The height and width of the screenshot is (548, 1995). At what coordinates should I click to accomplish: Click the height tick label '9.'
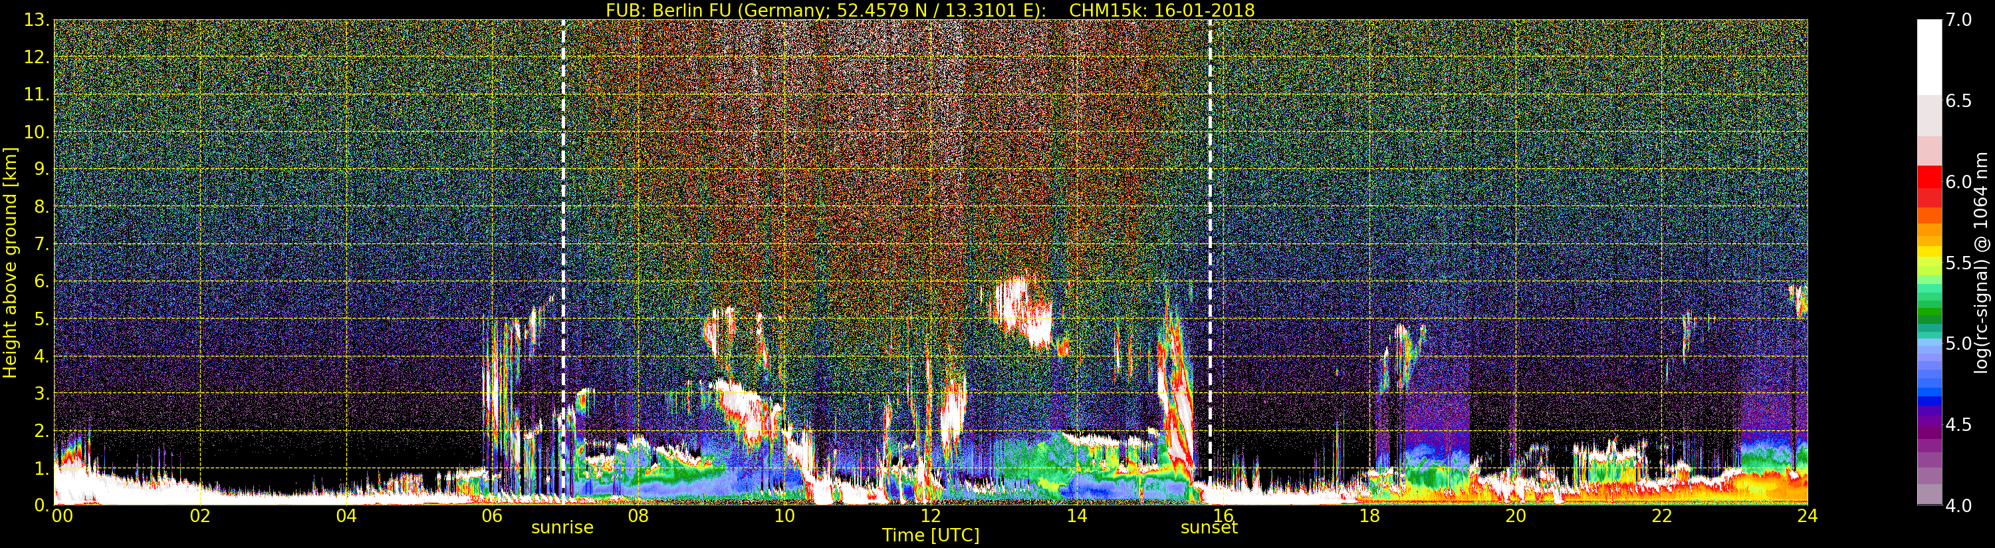point(41,169)
